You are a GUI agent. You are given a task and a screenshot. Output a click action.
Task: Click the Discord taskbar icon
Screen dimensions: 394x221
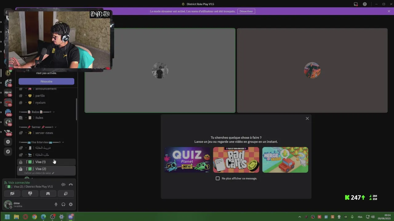point(71,217)
